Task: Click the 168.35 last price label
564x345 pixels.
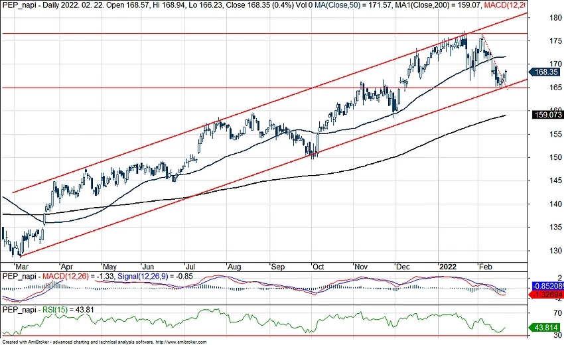Action: pyautogui.click(x=545, y=72)
